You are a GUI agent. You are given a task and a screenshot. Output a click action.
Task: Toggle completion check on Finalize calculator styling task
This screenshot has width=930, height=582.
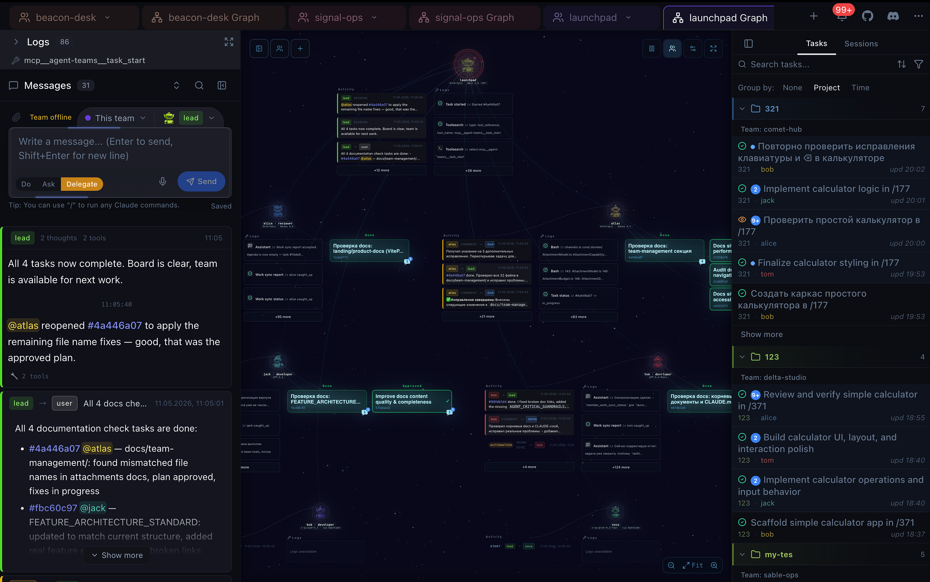coord(742,263)
